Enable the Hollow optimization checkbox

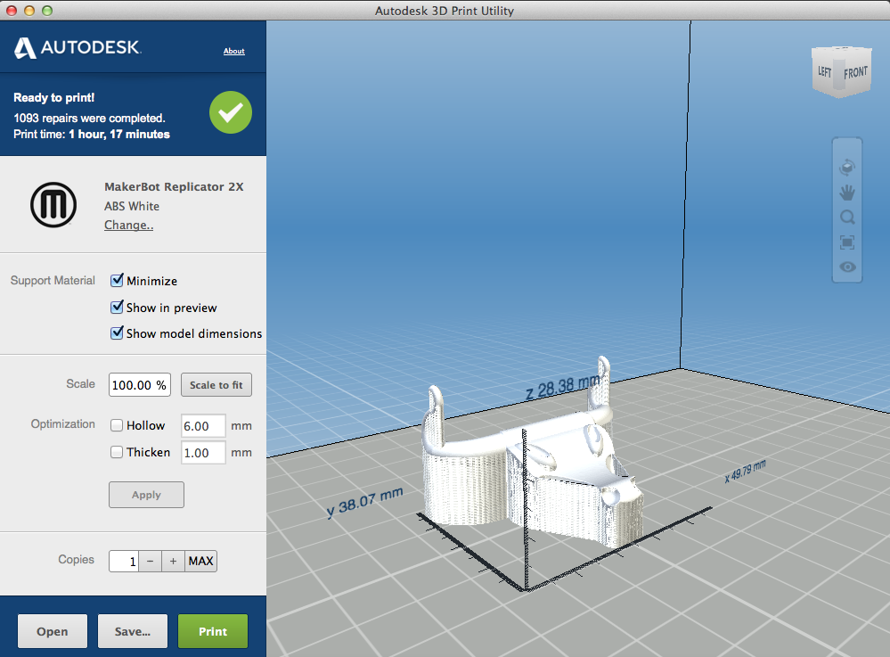pos(116,425)
